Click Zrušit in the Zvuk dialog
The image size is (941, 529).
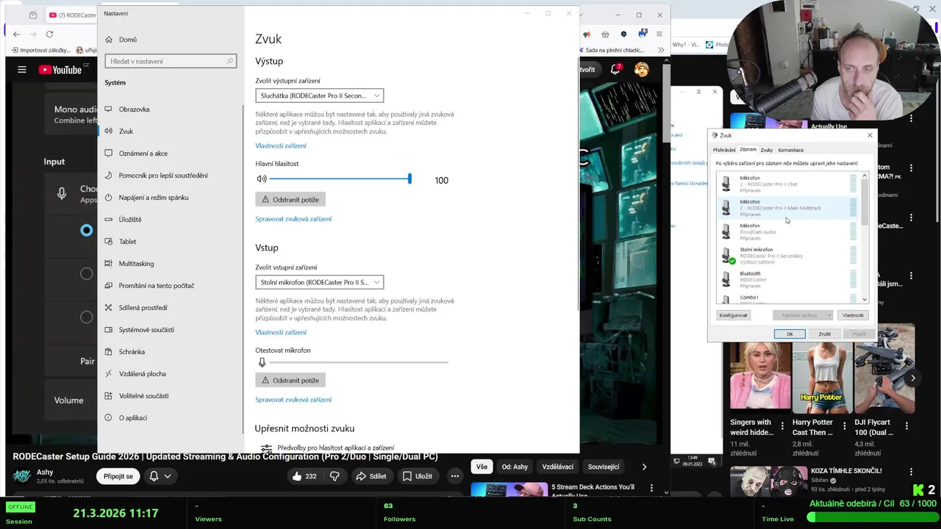824,334
